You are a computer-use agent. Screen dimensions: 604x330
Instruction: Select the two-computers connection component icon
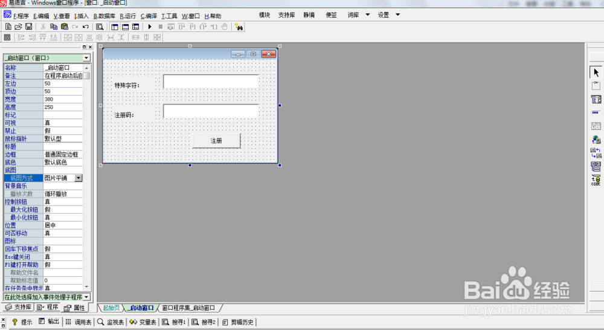pyautogui.click(x=596, y=153)
